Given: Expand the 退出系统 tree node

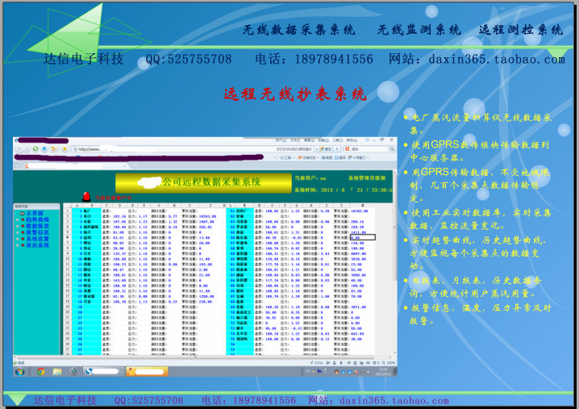Looking at the screenshot, I should coord(18,245).
